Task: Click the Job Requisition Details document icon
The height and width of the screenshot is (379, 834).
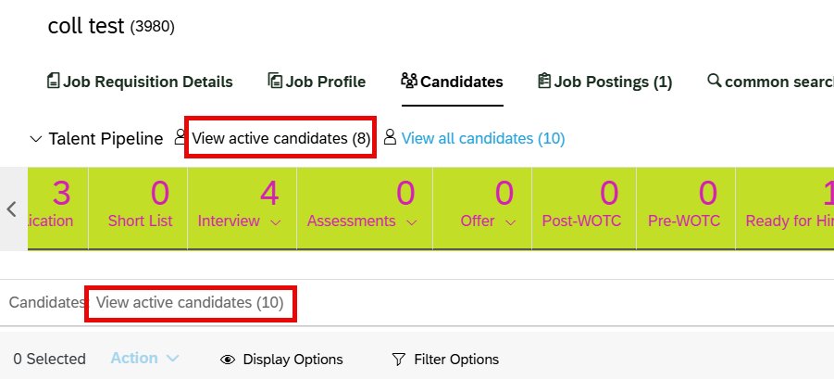Action: [54, 81]
